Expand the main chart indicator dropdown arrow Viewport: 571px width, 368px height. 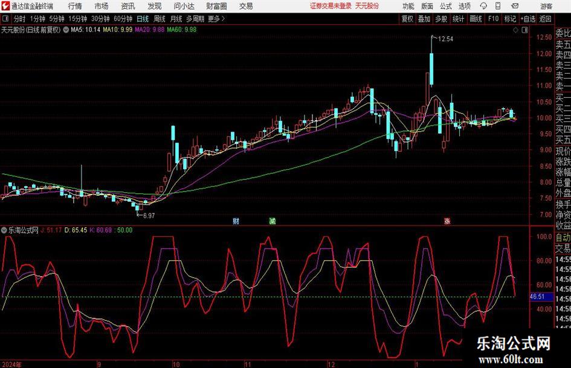[x=66, y=30]
